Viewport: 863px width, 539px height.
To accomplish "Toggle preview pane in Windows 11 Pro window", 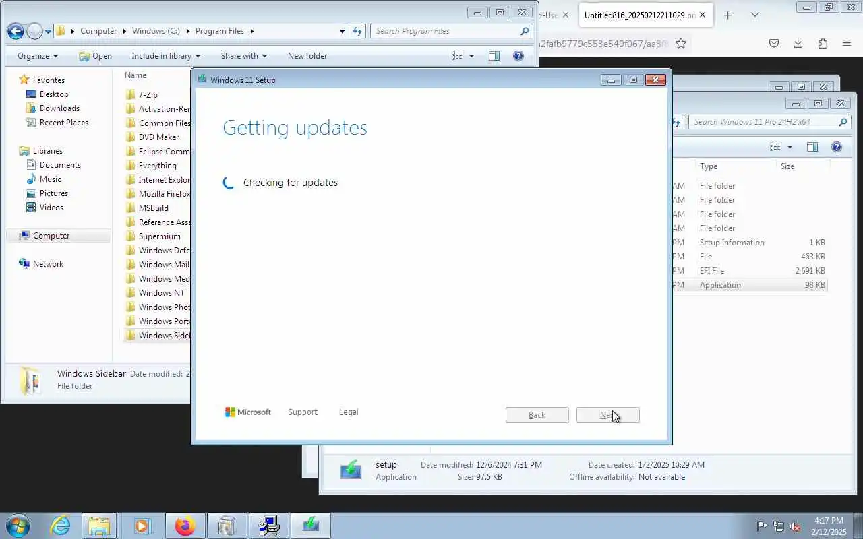I will click(812, 147).
